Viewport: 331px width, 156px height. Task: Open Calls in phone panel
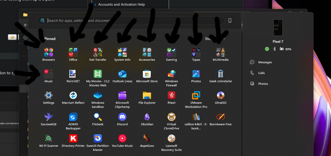(261, 73)
